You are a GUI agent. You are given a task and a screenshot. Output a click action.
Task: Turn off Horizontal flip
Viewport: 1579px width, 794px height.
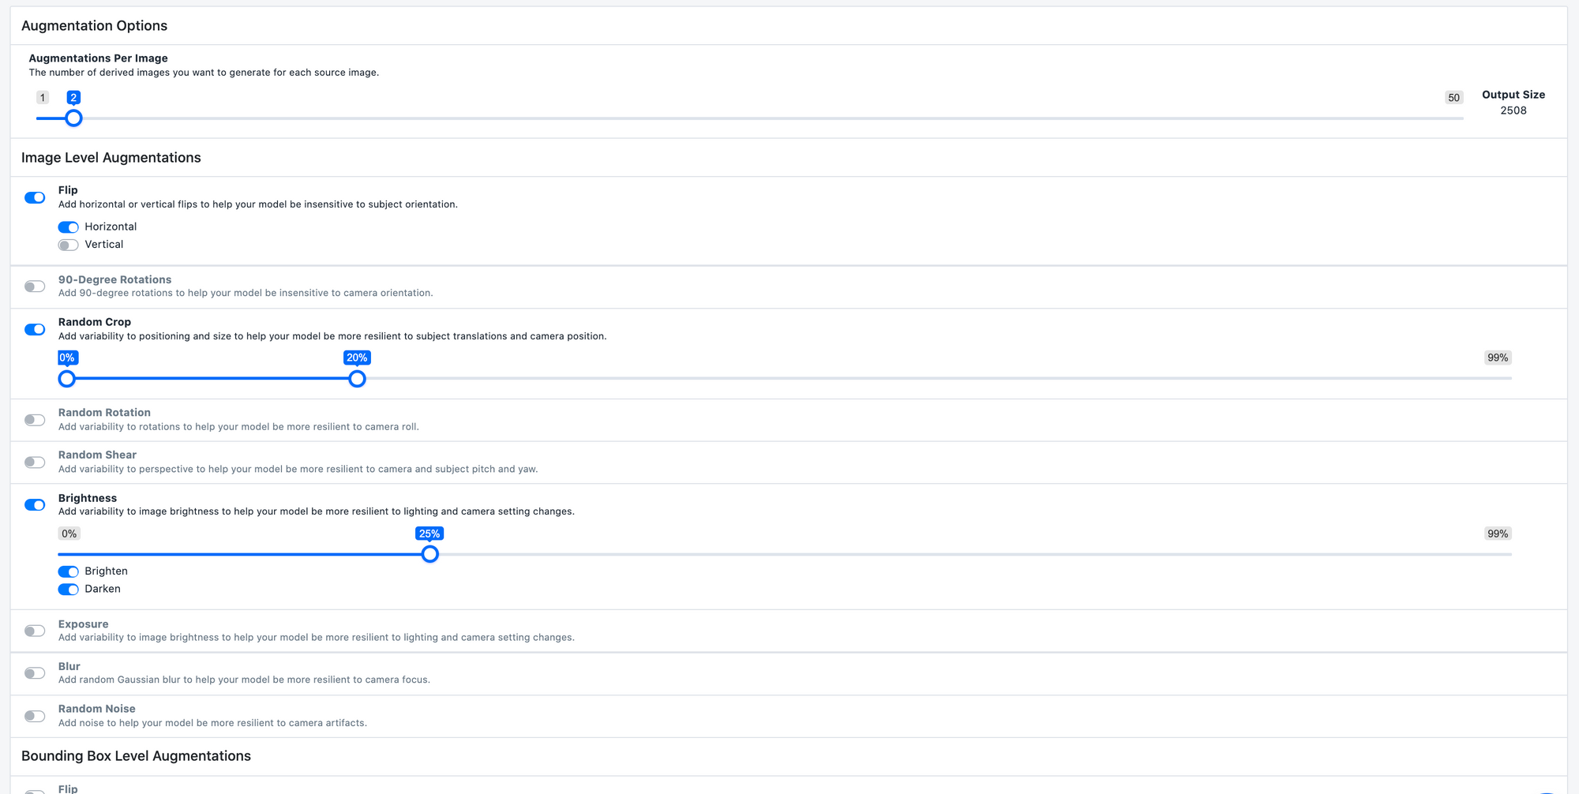point(68,227)
